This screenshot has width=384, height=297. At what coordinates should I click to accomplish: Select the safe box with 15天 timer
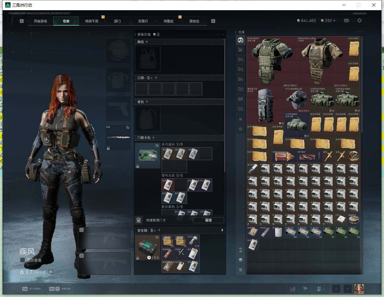[x=148, y=247]
